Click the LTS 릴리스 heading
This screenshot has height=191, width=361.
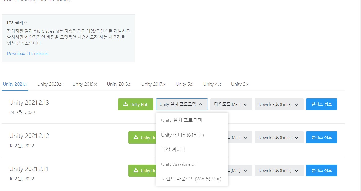[x=17, y=23]
